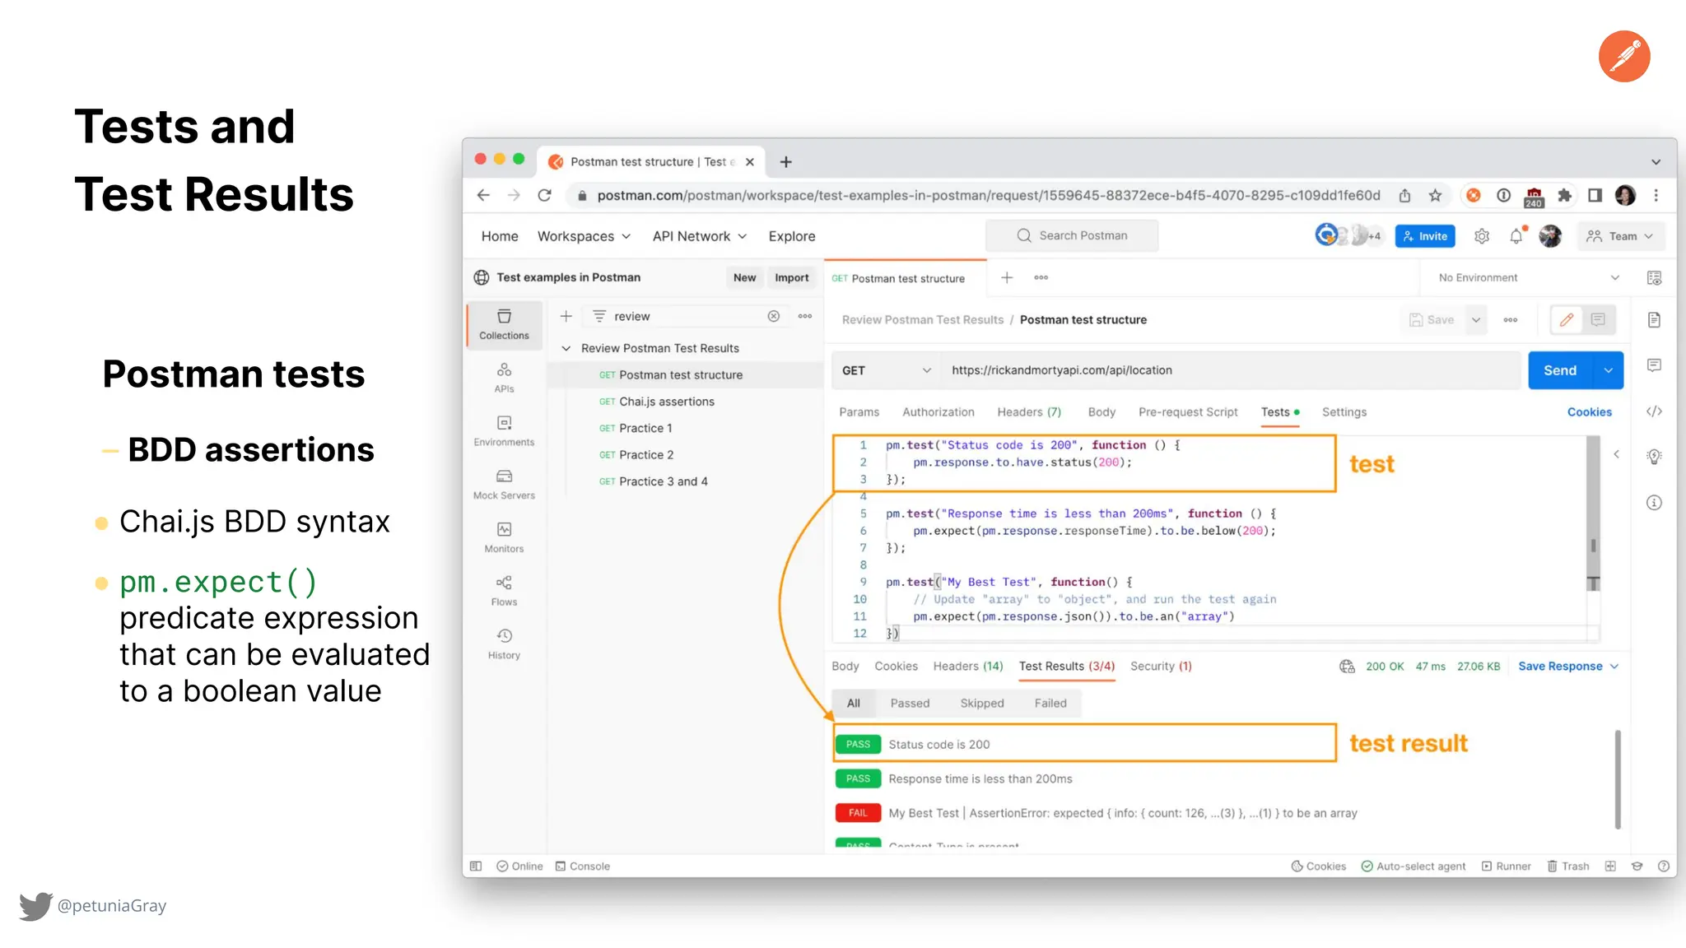1686x948 pixels.
Task: Open the Mock Servers sidebar section
Action: (504, 484)
